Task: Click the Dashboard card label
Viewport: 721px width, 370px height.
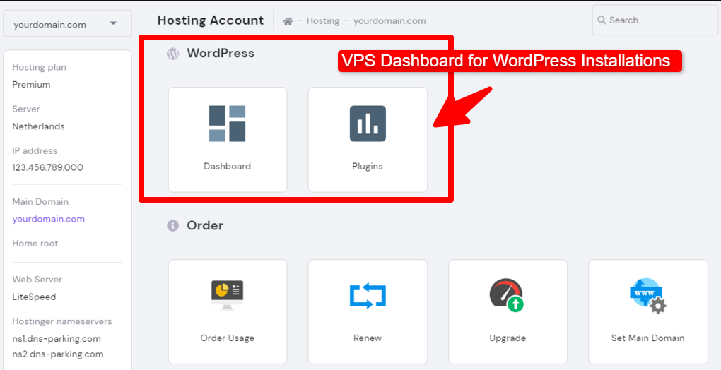Action: [x=227, y=166]
